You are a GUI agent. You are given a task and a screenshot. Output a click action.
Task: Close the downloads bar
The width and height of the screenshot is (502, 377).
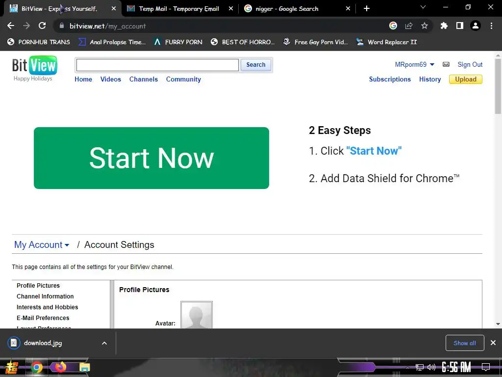[x=493, y=343]
